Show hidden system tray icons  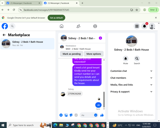click(126, 125)
